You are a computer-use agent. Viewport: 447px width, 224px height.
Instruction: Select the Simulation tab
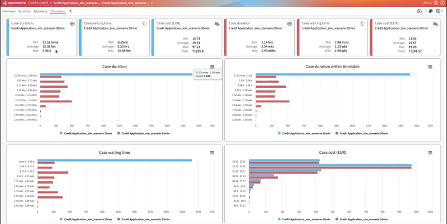coord(58,11)
